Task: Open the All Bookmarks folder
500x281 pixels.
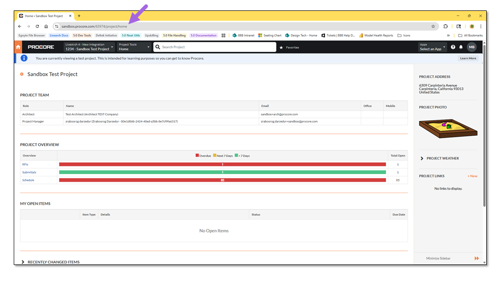Action: coord(470,35)
